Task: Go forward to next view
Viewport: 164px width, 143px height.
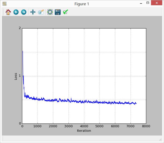Action: click(x=24, y=12)
